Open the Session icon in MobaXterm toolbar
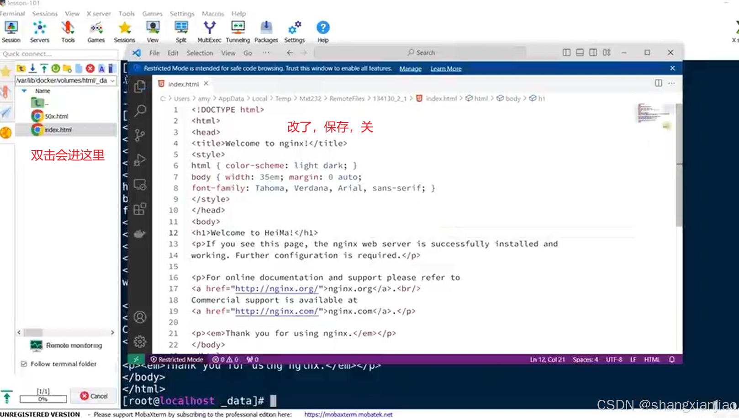Screen dimensions: 739x418 point(11,32)
